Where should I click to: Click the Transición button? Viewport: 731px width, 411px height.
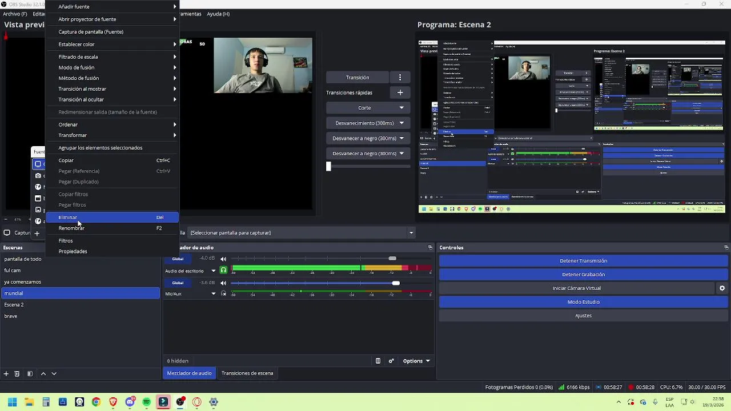[x=358, y=77]
